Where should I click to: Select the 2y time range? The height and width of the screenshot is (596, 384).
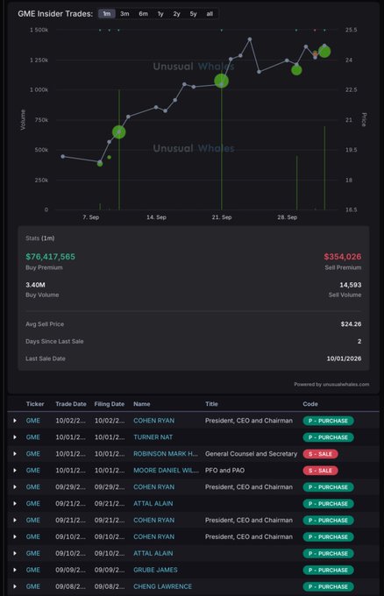[177, 14]
